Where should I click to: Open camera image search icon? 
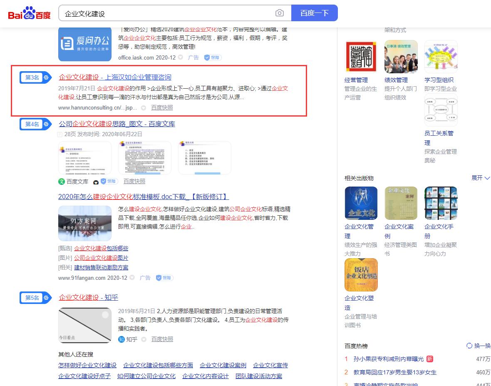point(280,13)
